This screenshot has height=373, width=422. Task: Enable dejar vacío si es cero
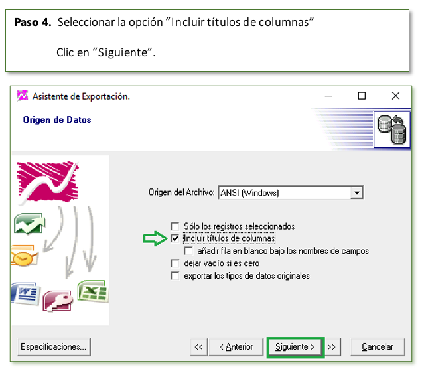(x=175, y=263)
